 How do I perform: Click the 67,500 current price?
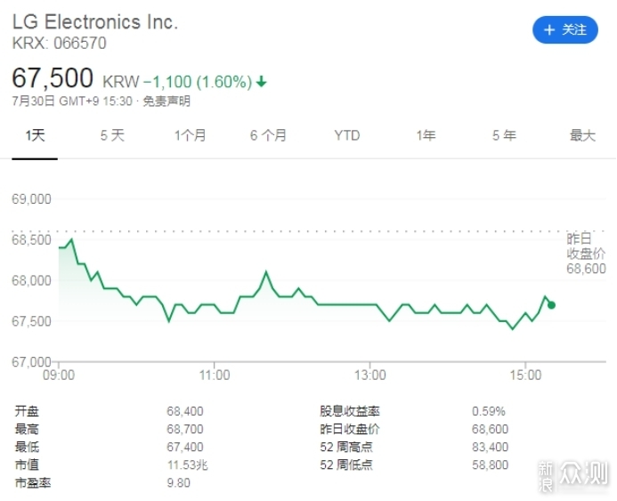pyautogui.click(x=53, y=80)
